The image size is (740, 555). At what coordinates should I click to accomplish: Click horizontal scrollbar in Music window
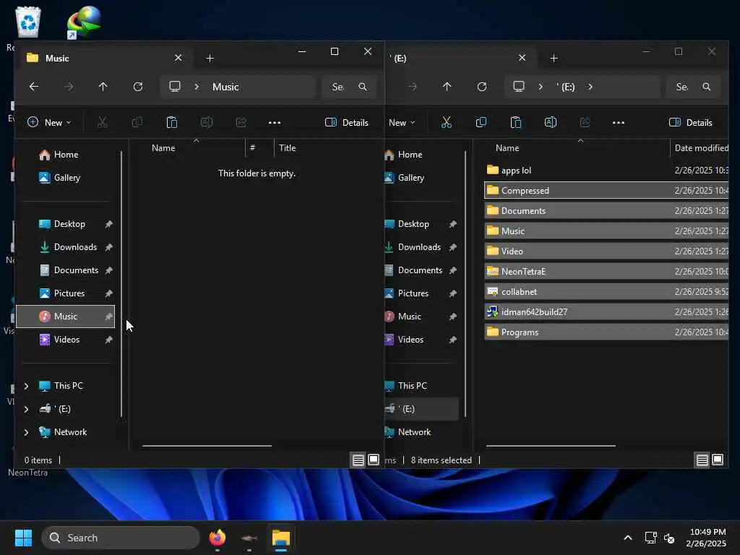[x=207, y=445]
